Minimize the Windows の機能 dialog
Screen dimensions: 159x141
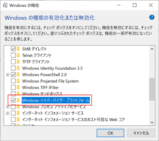[119, 5]
